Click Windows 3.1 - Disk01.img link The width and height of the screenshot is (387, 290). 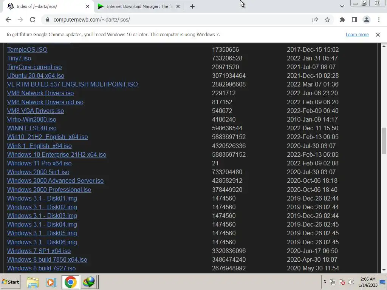(x=42, y=199)
